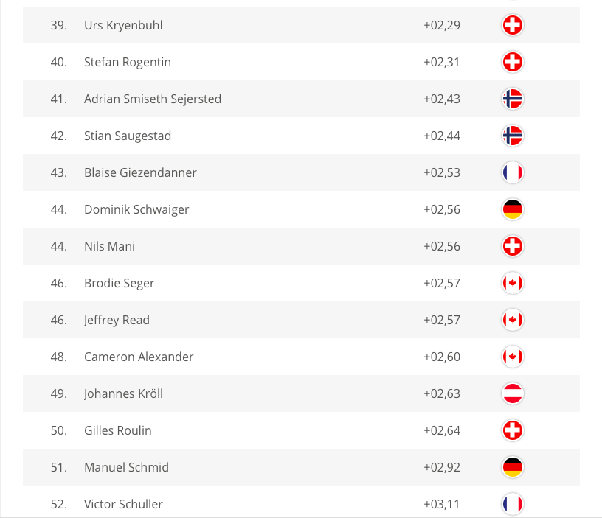Click the Swiss flag beside Urs Kryenbühl
Image resolution: width=602 pixels, height=518 pixels.
pos(512,25)
